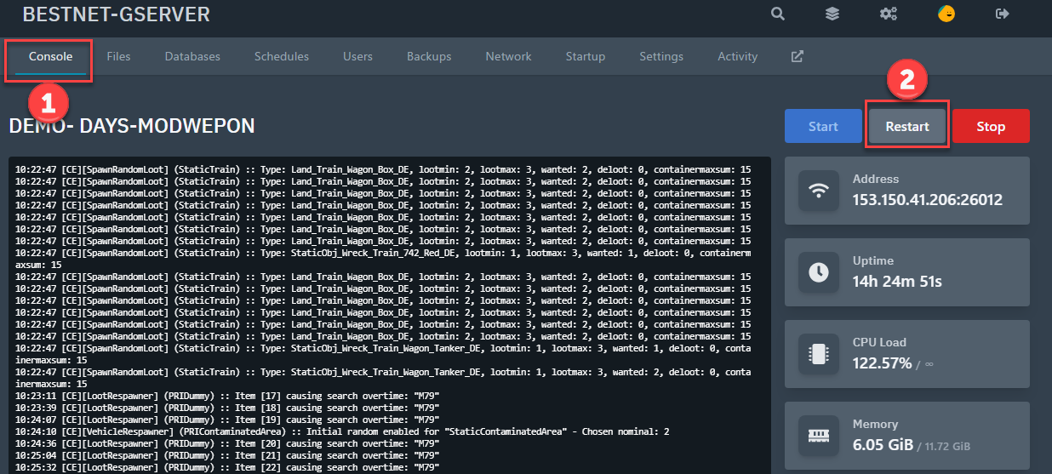Screen dimensions: 1052x474
Task: Click the uptime value 14h 24m 51s
Action: pyautogui.click(x=897, y=282)
